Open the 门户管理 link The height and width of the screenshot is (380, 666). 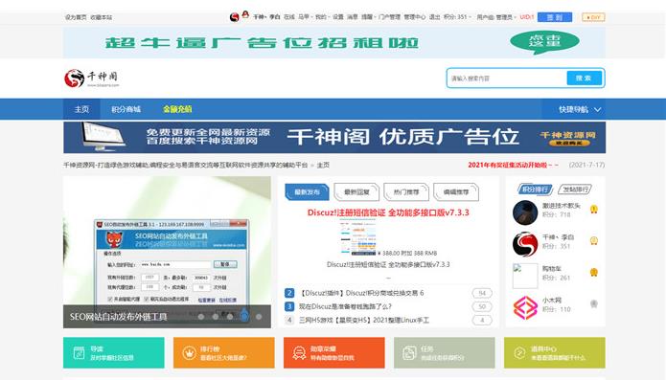pos(389,17)
